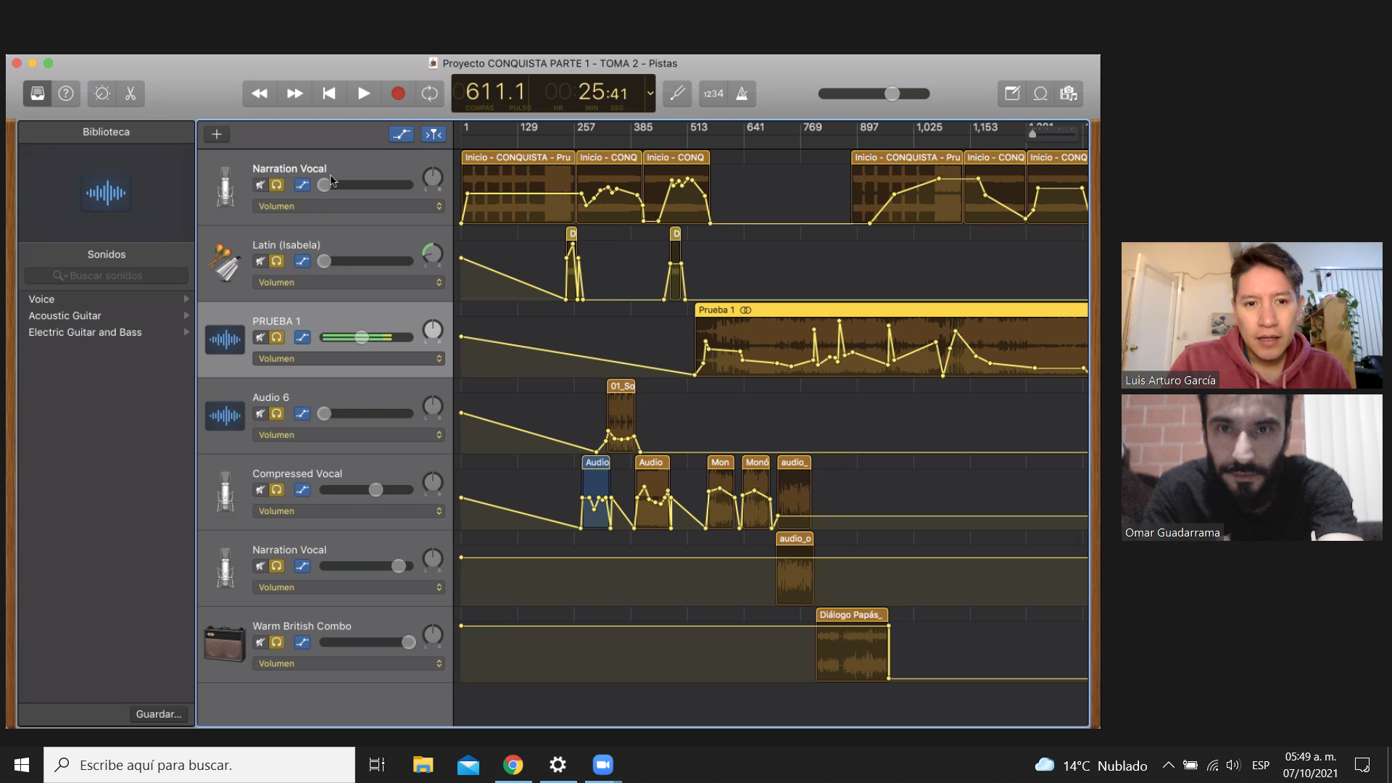Adjust the Compressed Vocal volume slider

click(x=376, y=490)
